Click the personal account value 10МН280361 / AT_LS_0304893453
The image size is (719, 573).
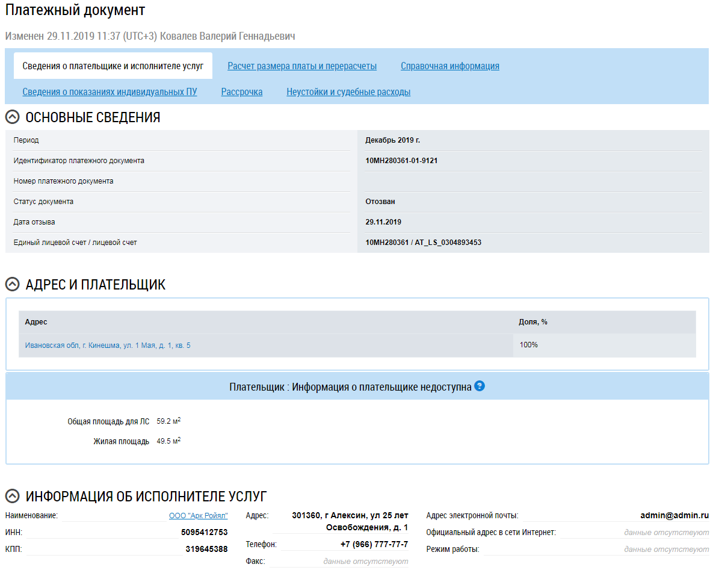coord(423,243)
